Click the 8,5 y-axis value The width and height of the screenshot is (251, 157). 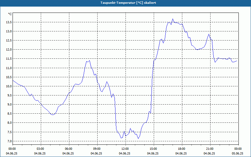[x=9, y=114]
